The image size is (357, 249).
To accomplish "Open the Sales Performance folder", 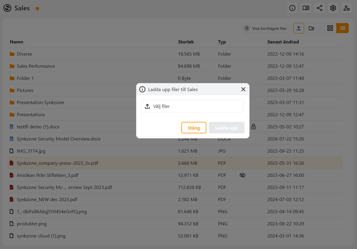I will (36, 66).
